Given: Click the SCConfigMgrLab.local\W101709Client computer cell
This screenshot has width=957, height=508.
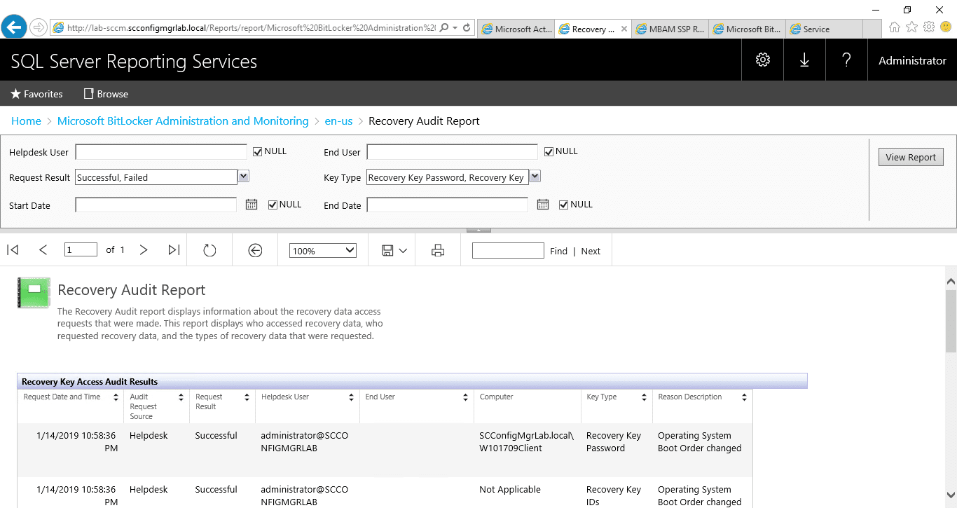Looking at the screenshot, I should click(526, 442).
